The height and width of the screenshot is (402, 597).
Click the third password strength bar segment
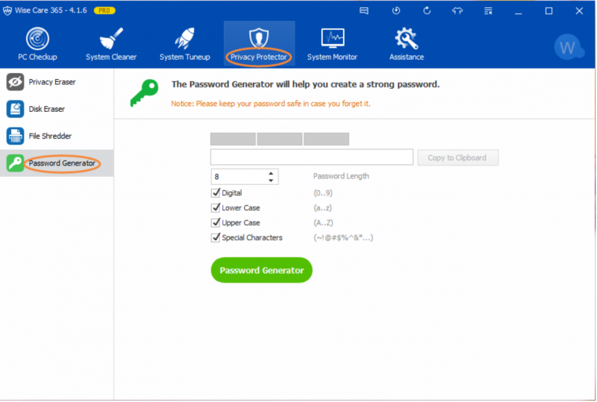(326, 139)
